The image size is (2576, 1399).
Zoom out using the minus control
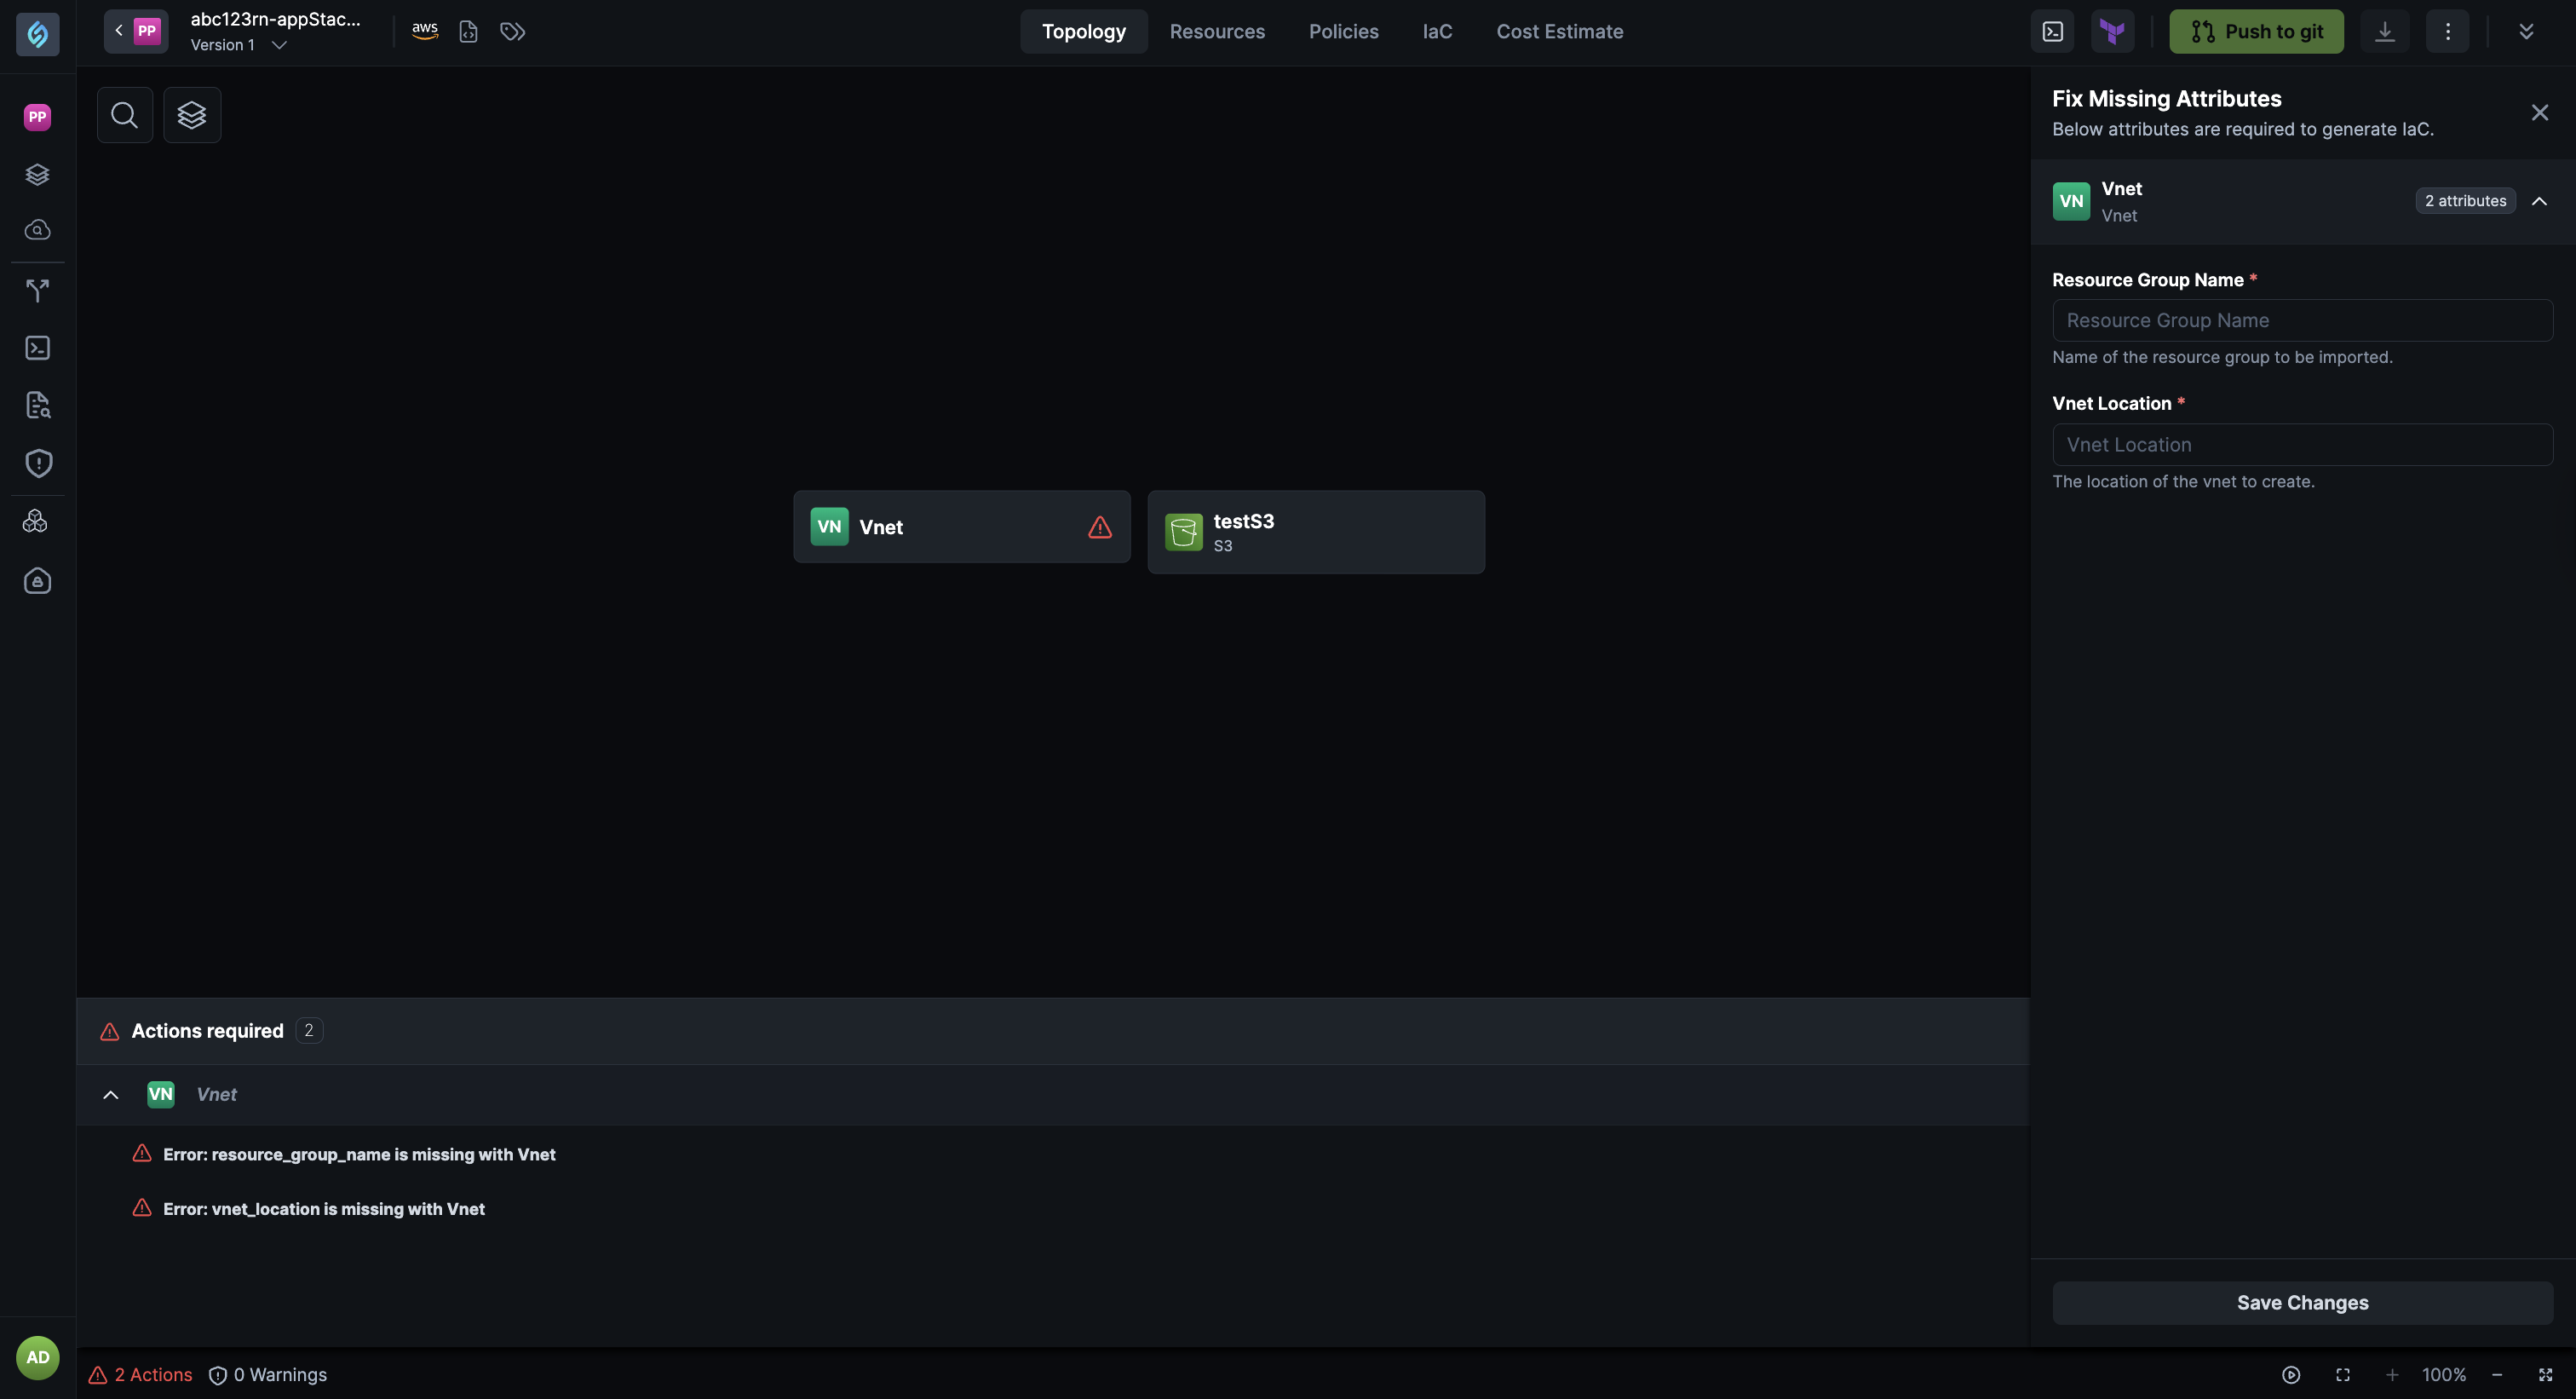pos(2496,1375)
